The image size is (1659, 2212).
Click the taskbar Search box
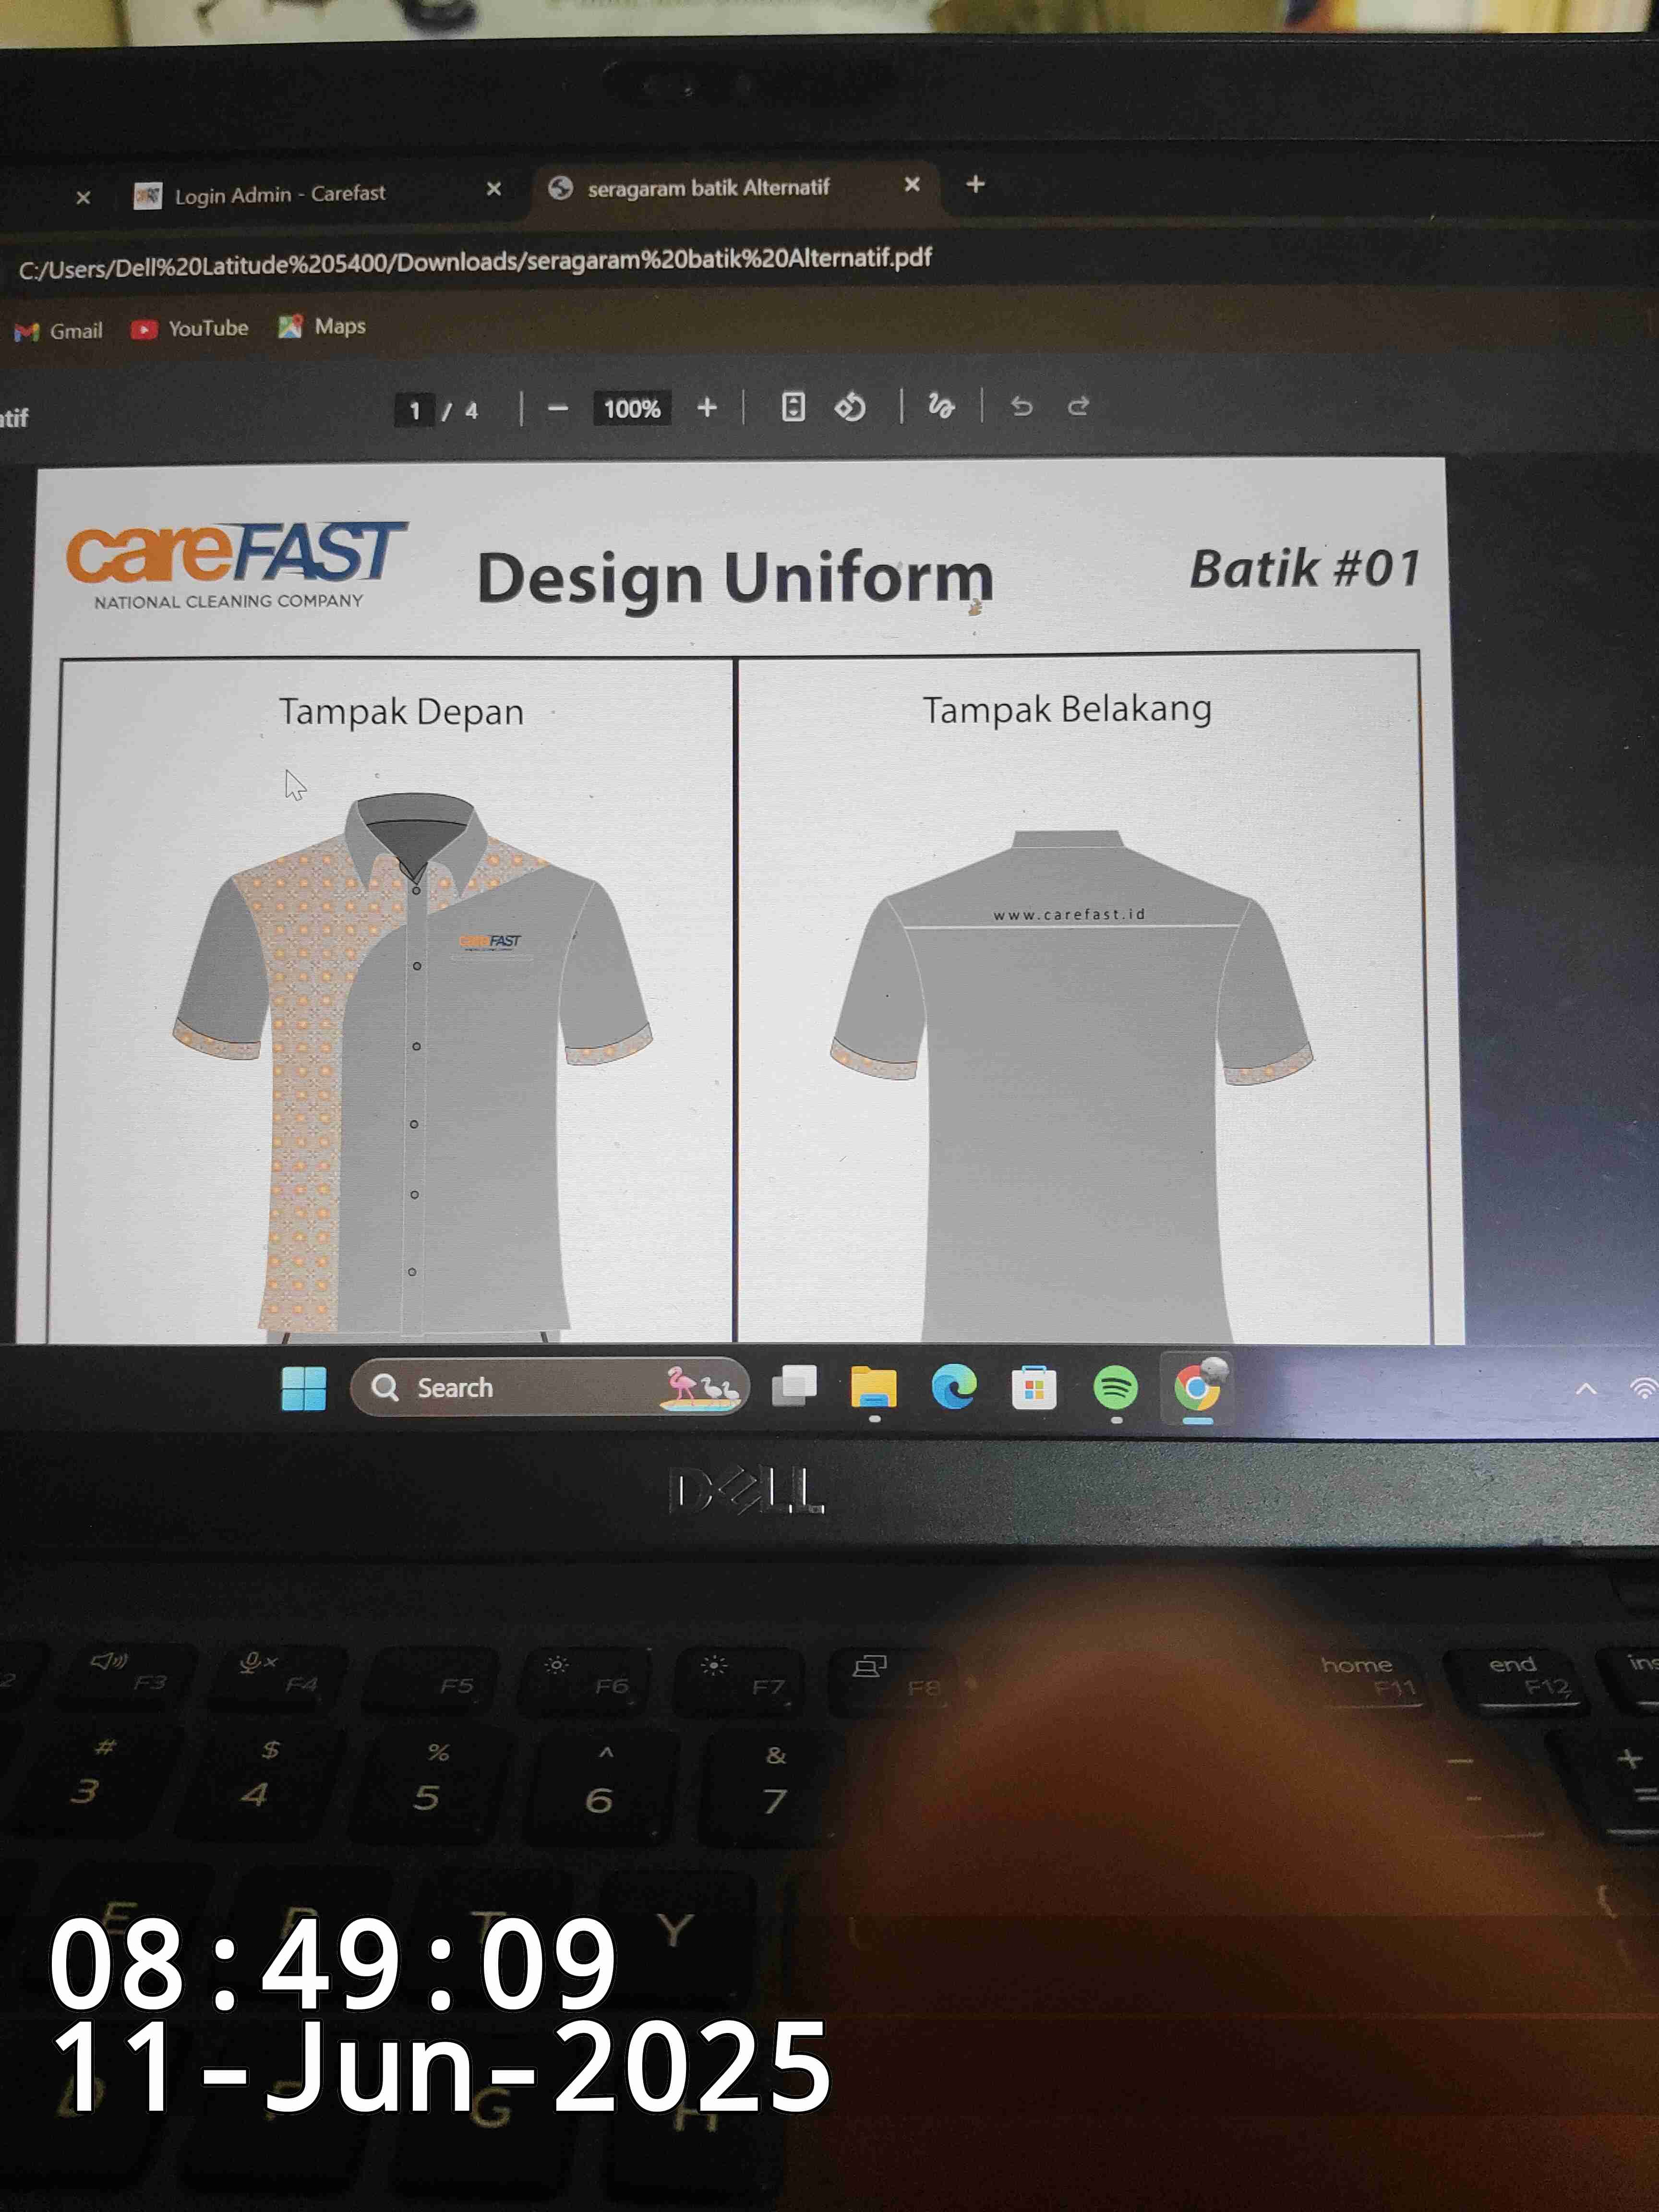pyautogui.click(x=549, y=1387)
